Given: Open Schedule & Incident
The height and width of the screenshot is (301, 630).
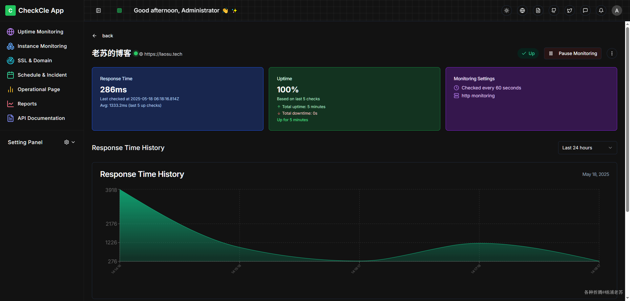Looking at the screenshot, I should [42, 75].
